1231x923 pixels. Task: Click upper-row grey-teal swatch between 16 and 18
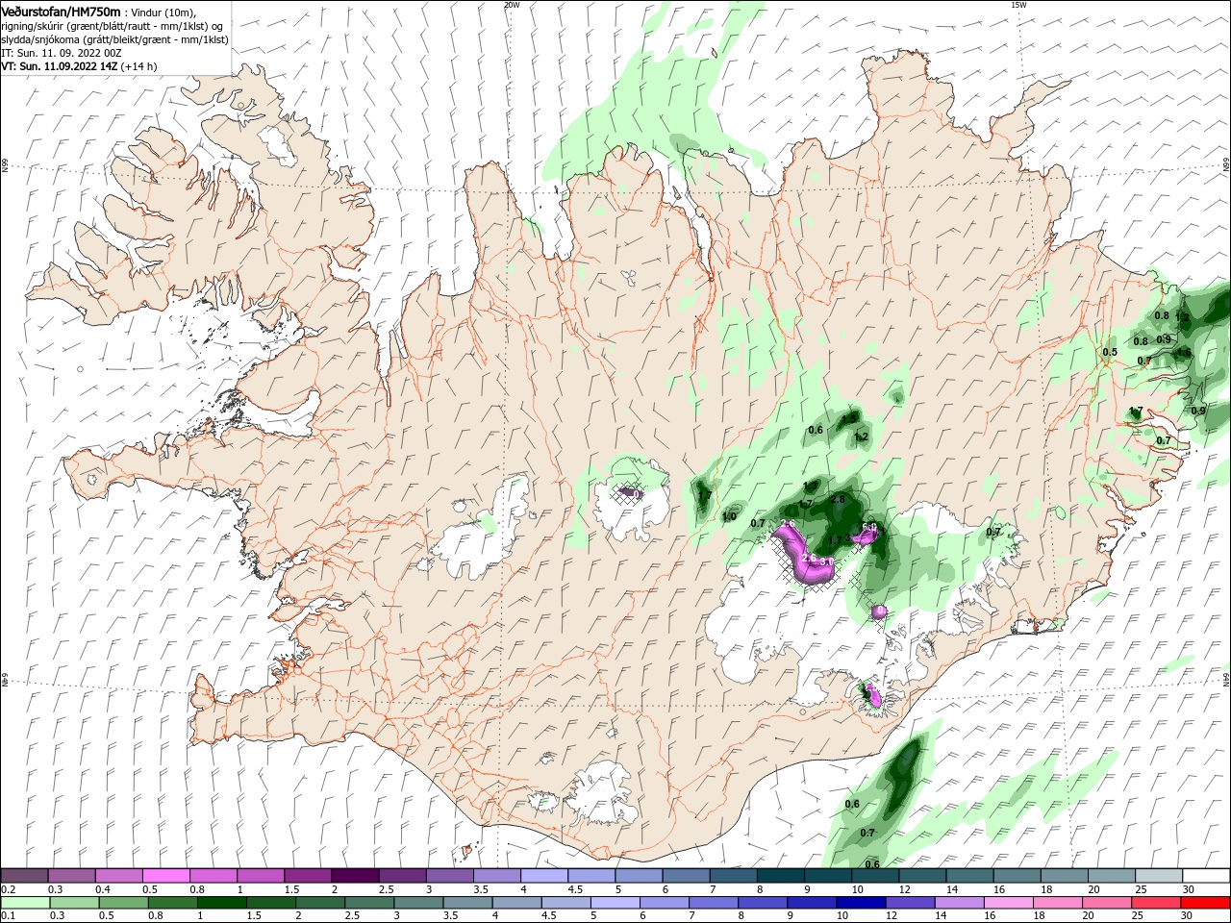(1017, 876)
